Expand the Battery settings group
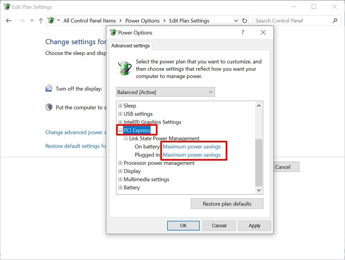The height and width of the screenshot is (260, 345). (120, 187)
